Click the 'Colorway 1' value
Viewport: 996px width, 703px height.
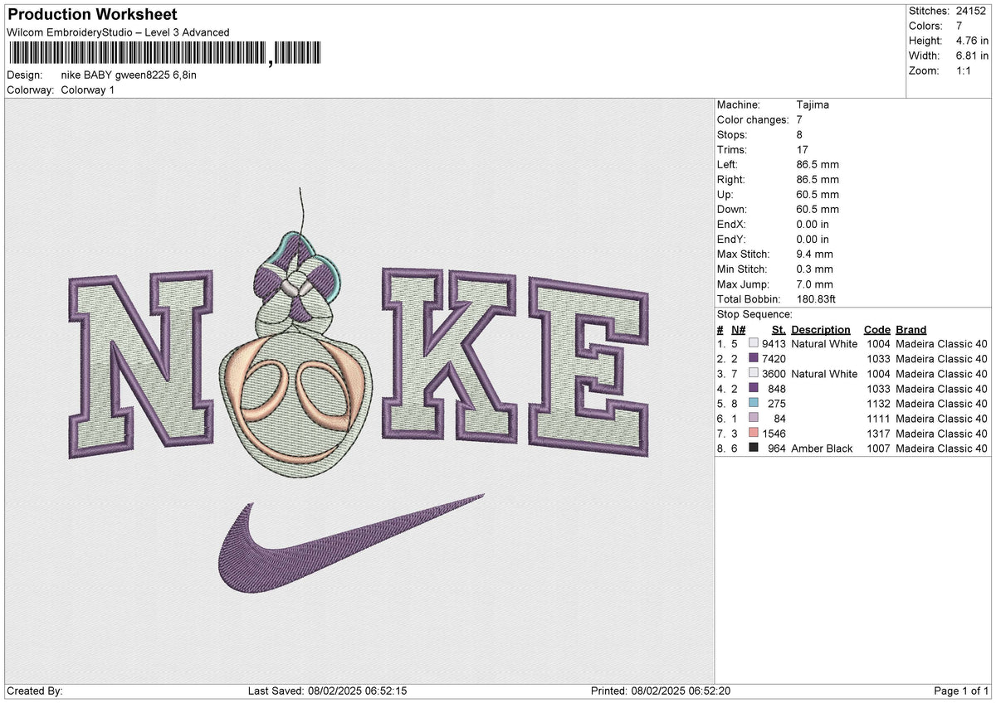(x=88, y=90)
